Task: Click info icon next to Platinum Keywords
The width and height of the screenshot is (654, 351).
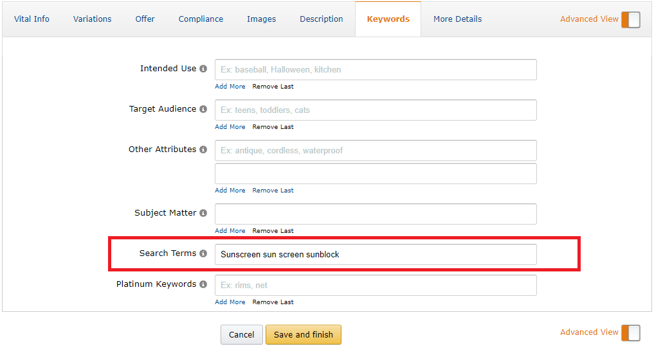Action: (203, 284)
